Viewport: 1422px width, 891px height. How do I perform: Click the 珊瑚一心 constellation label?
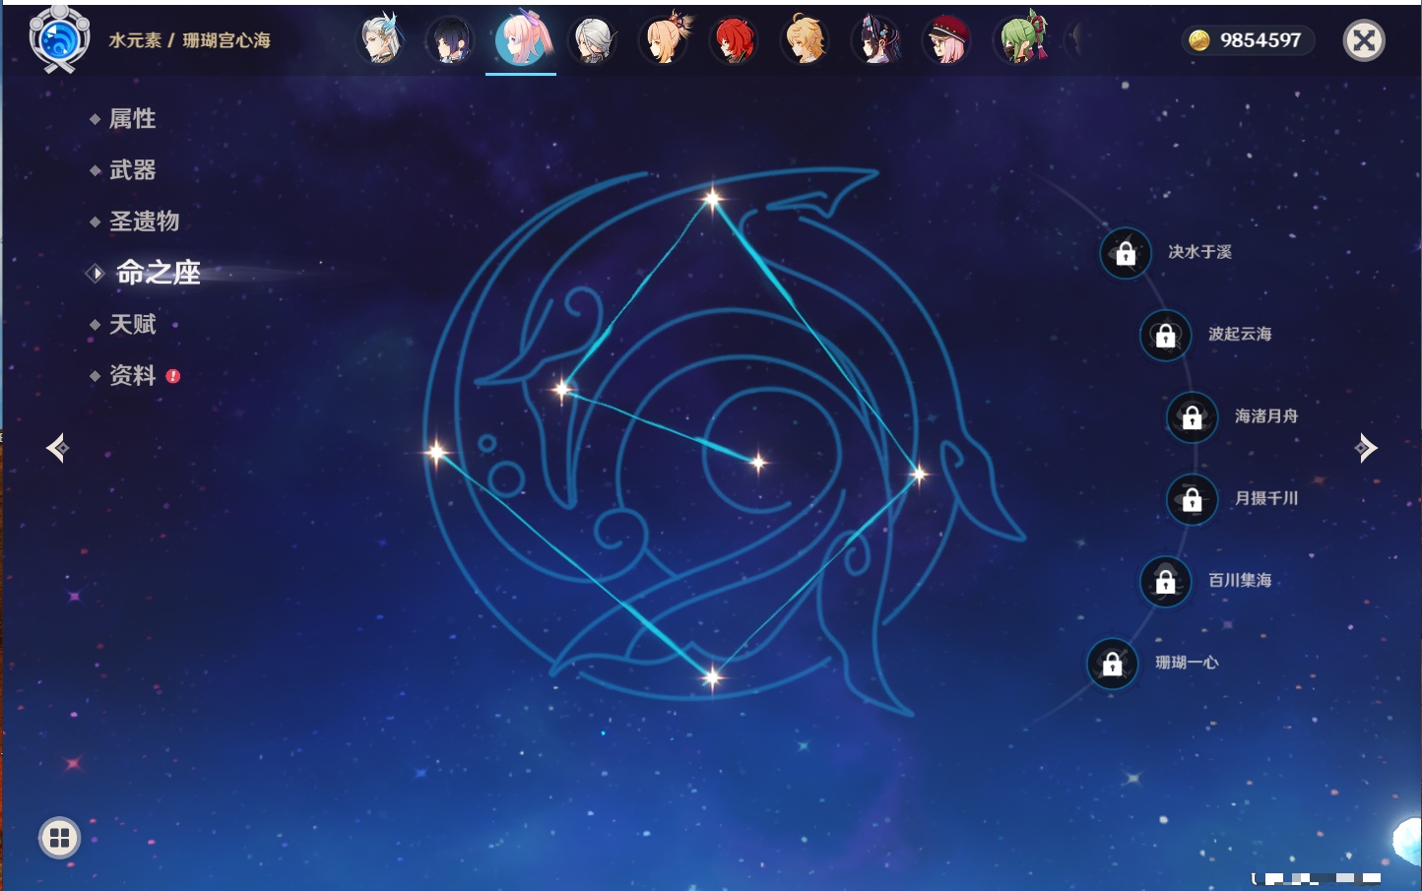coord(1187,663)
